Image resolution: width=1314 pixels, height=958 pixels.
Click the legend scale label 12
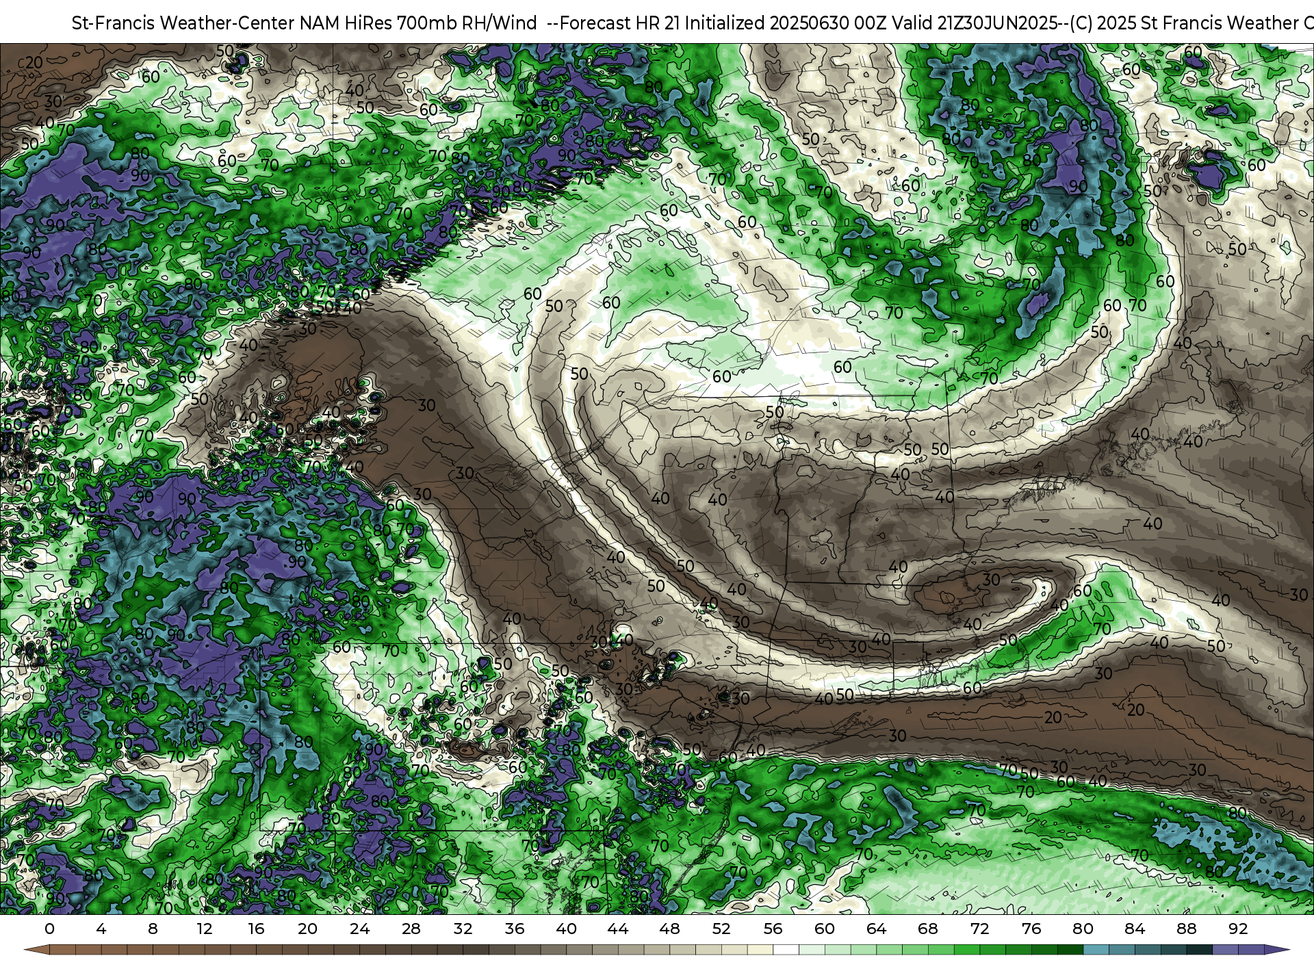(205, 929)
